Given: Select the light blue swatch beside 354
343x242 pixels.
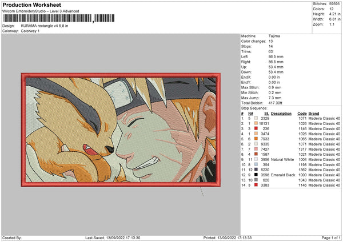Looking at the screenshot, I should pyautogui.click(x=256, y=164).
